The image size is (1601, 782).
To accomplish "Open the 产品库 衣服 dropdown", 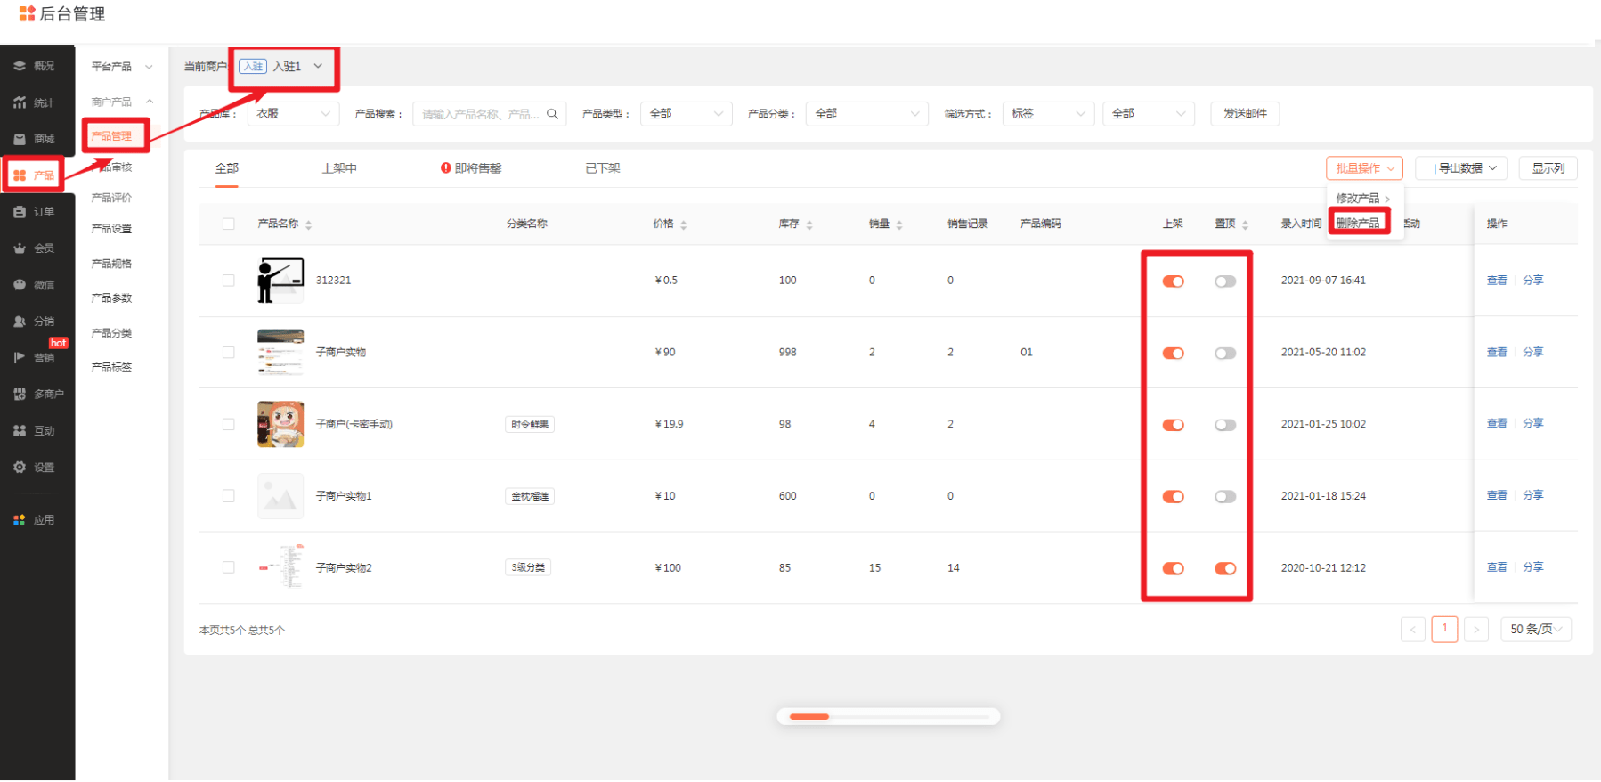I will 292,114.
